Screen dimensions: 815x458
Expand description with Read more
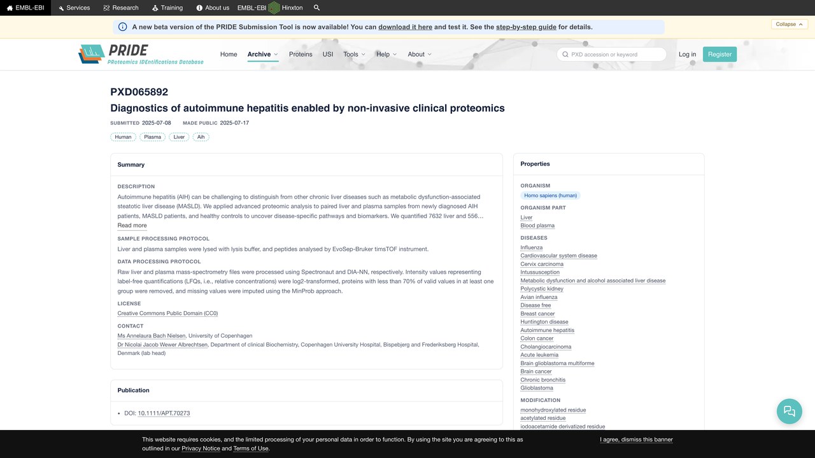(132, 225)
